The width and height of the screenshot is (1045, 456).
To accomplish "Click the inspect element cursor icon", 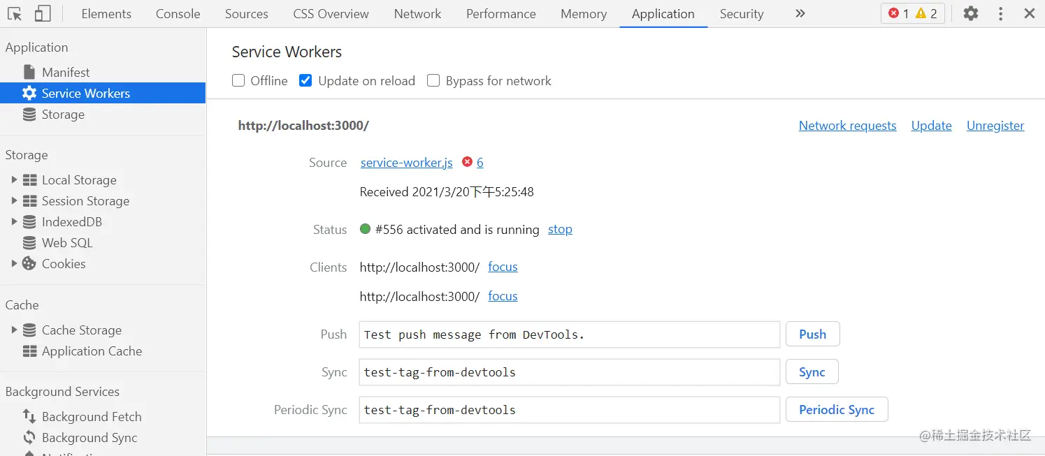I will click(x=15, y=13).
